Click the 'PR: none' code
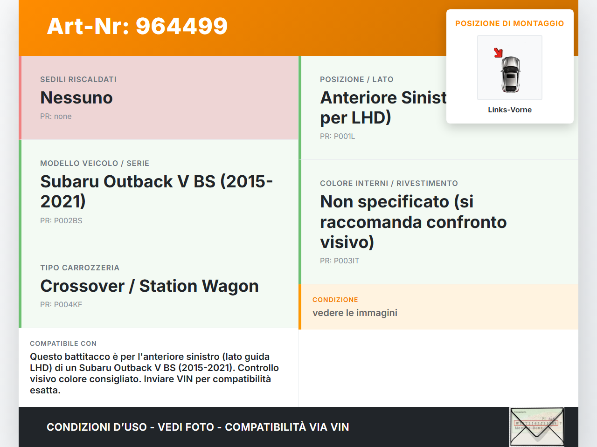 (x=56, y=116)
